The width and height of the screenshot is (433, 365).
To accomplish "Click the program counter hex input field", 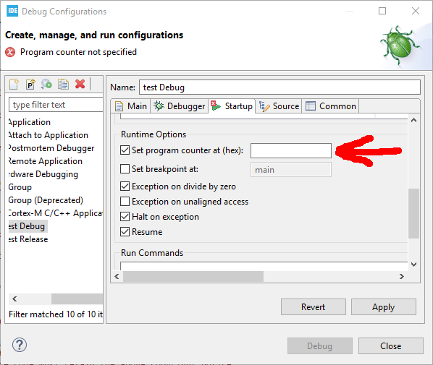I will (291, 150).
